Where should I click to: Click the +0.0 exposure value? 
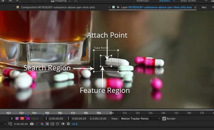(74, 124)
